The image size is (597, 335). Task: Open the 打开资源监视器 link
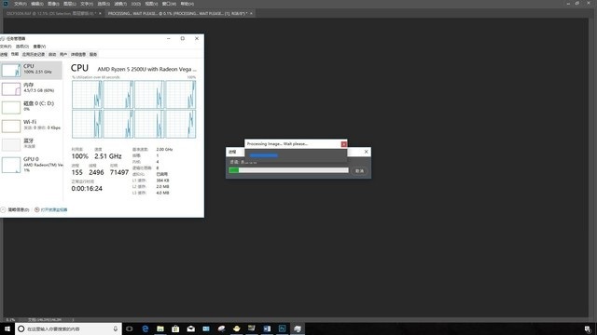51,209
